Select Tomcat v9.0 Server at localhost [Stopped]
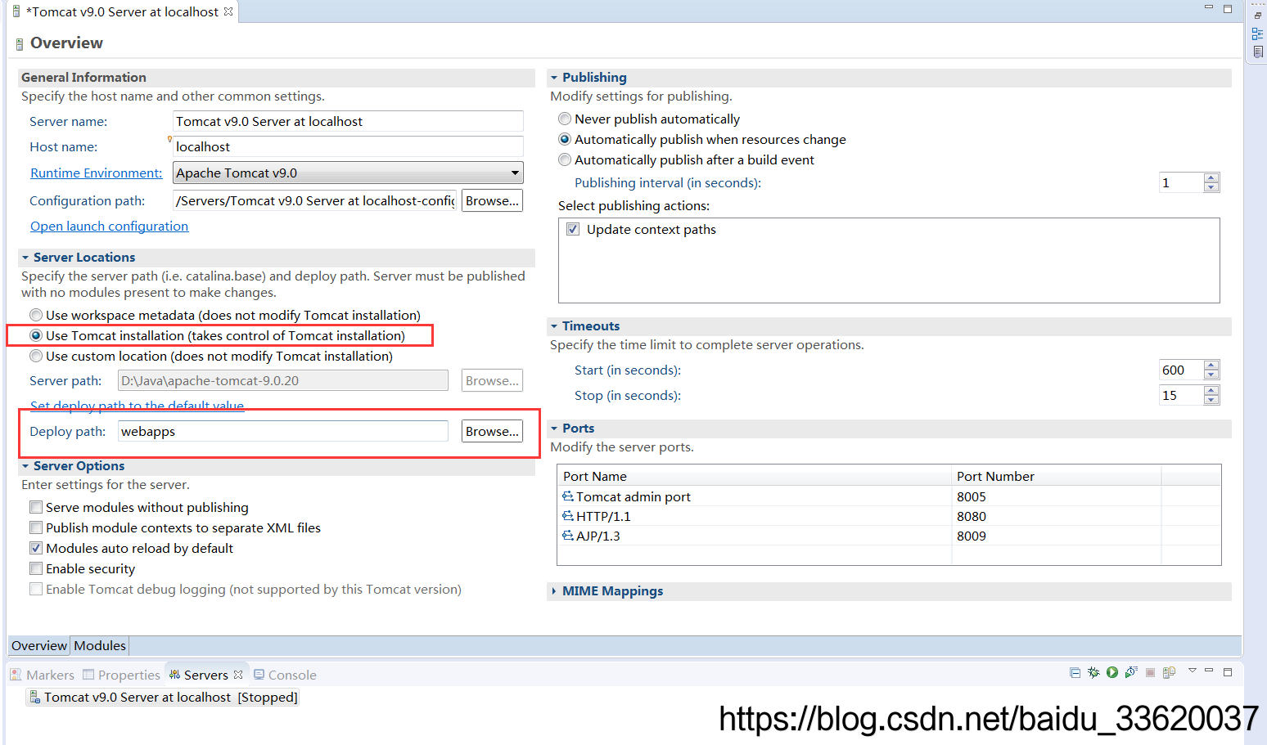 pyautogui.click(x=163, y=697)
